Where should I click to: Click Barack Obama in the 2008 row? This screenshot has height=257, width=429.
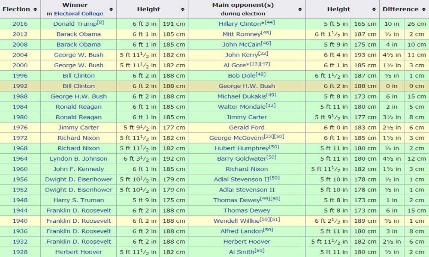[x=79, y=45]
